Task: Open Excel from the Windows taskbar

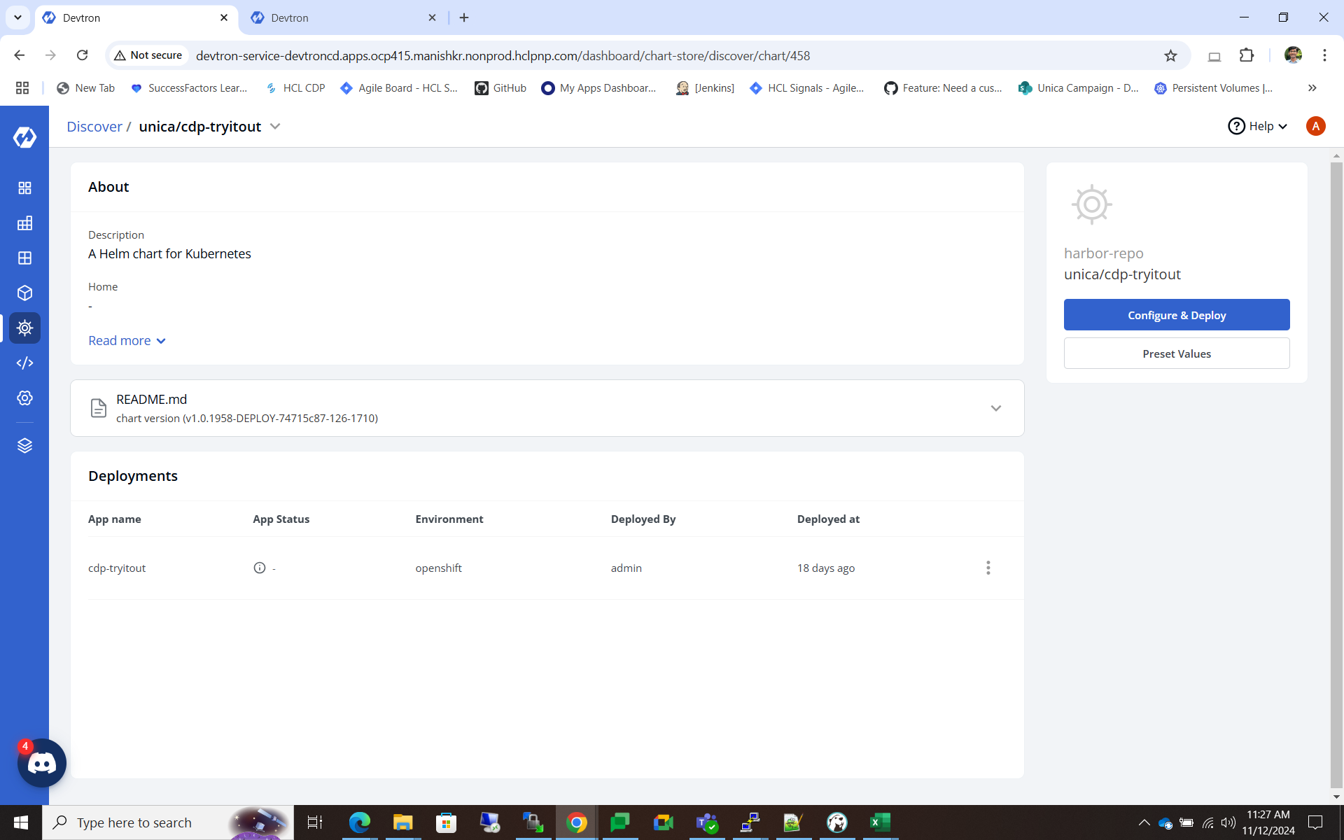Action: click(879, 822)
